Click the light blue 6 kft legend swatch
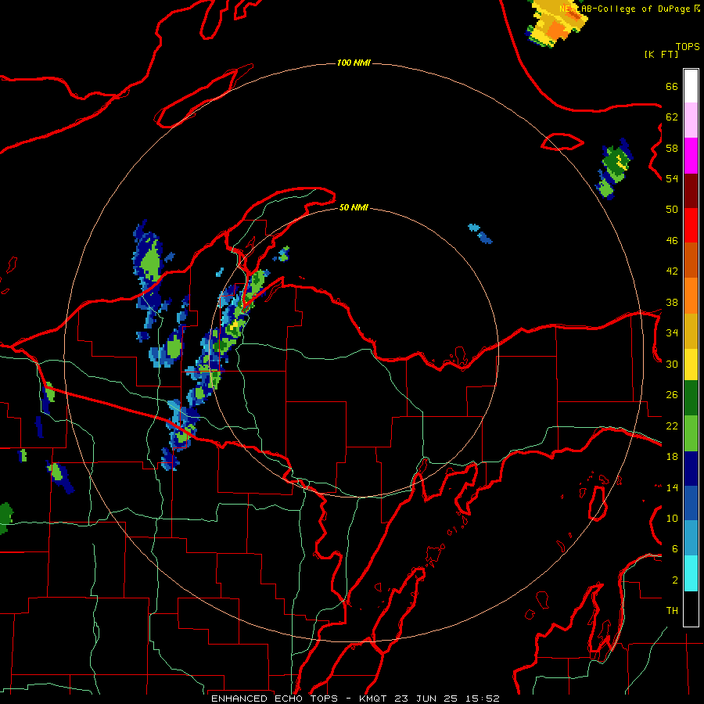The width and height of the screenshot is (704, 704). (691, 538)
